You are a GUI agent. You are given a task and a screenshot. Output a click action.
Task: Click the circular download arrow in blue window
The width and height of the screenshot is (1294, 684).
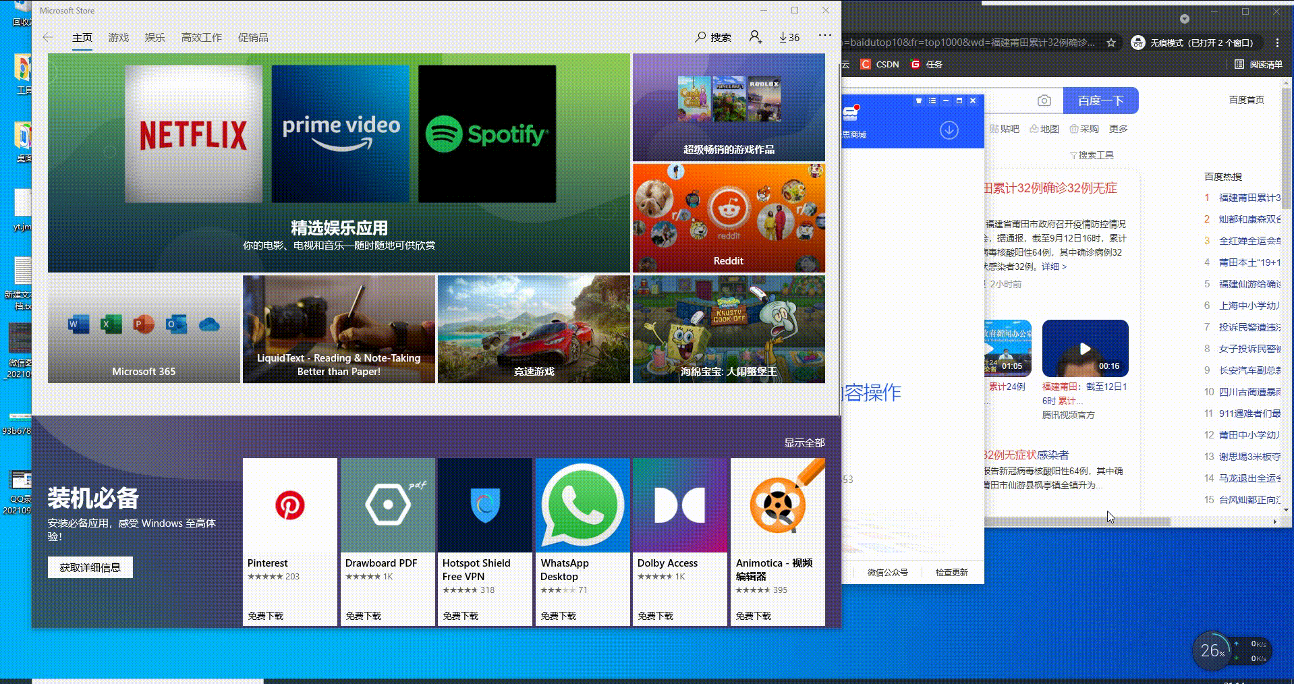[949, 130]
